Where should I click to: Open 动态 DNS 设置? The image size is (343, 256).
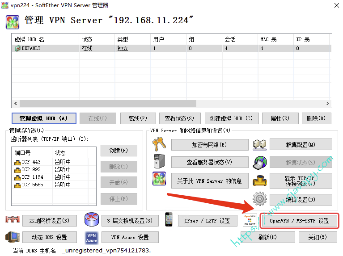click(50, 237)
